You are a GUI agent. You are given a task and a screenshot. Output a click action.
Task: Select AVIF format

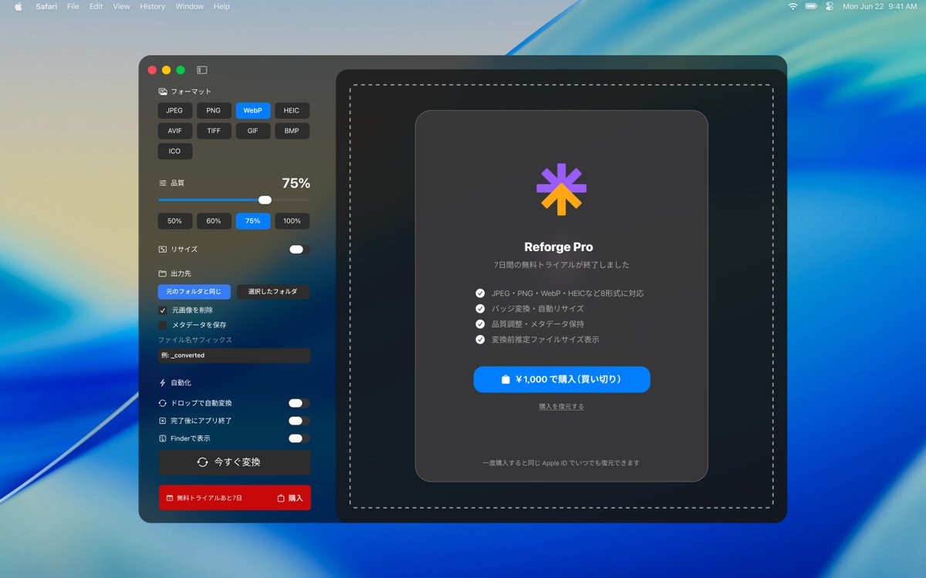(175, 131)
